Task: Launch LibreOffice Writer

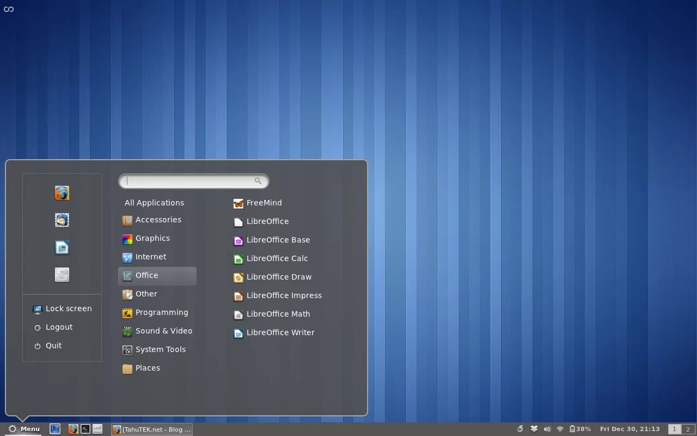Action: [x=273, y=332]
